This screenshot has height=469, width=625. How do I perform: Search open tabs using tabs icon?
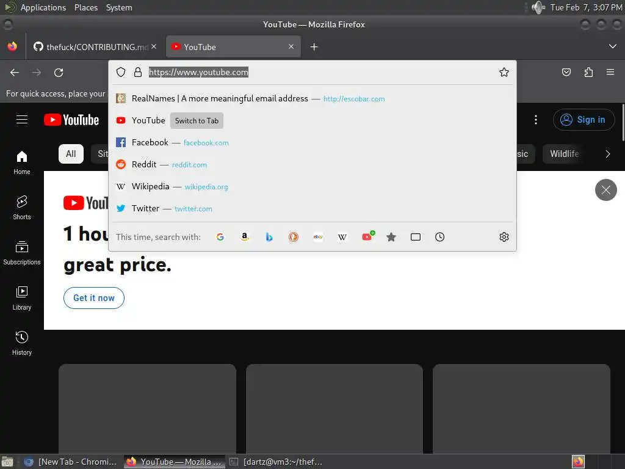(x=415, y=237)
